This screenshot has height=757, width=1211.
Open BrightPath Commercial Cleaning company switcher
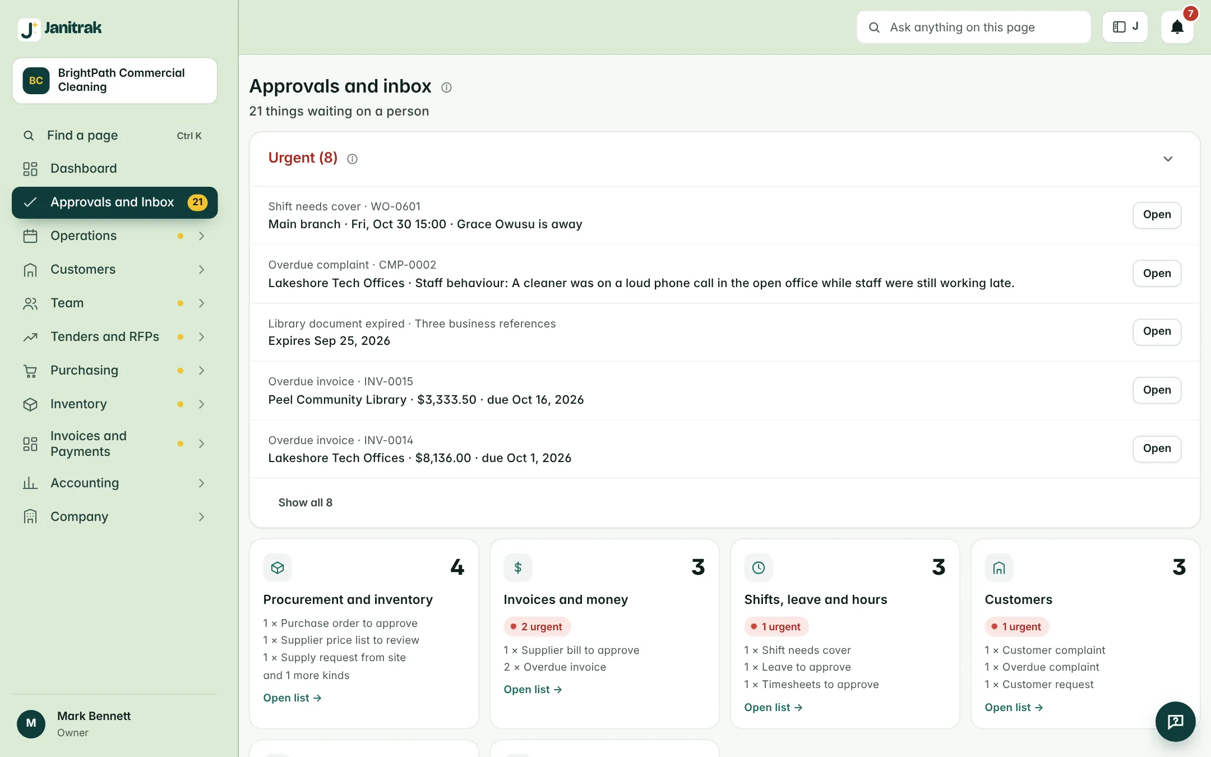(114, 81)
